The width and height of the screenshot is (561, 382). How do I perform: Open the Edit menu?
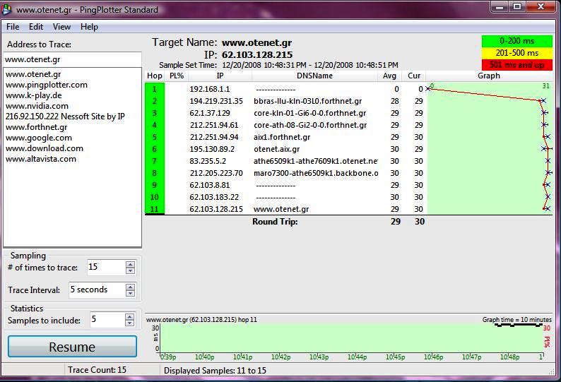point(36,27)
